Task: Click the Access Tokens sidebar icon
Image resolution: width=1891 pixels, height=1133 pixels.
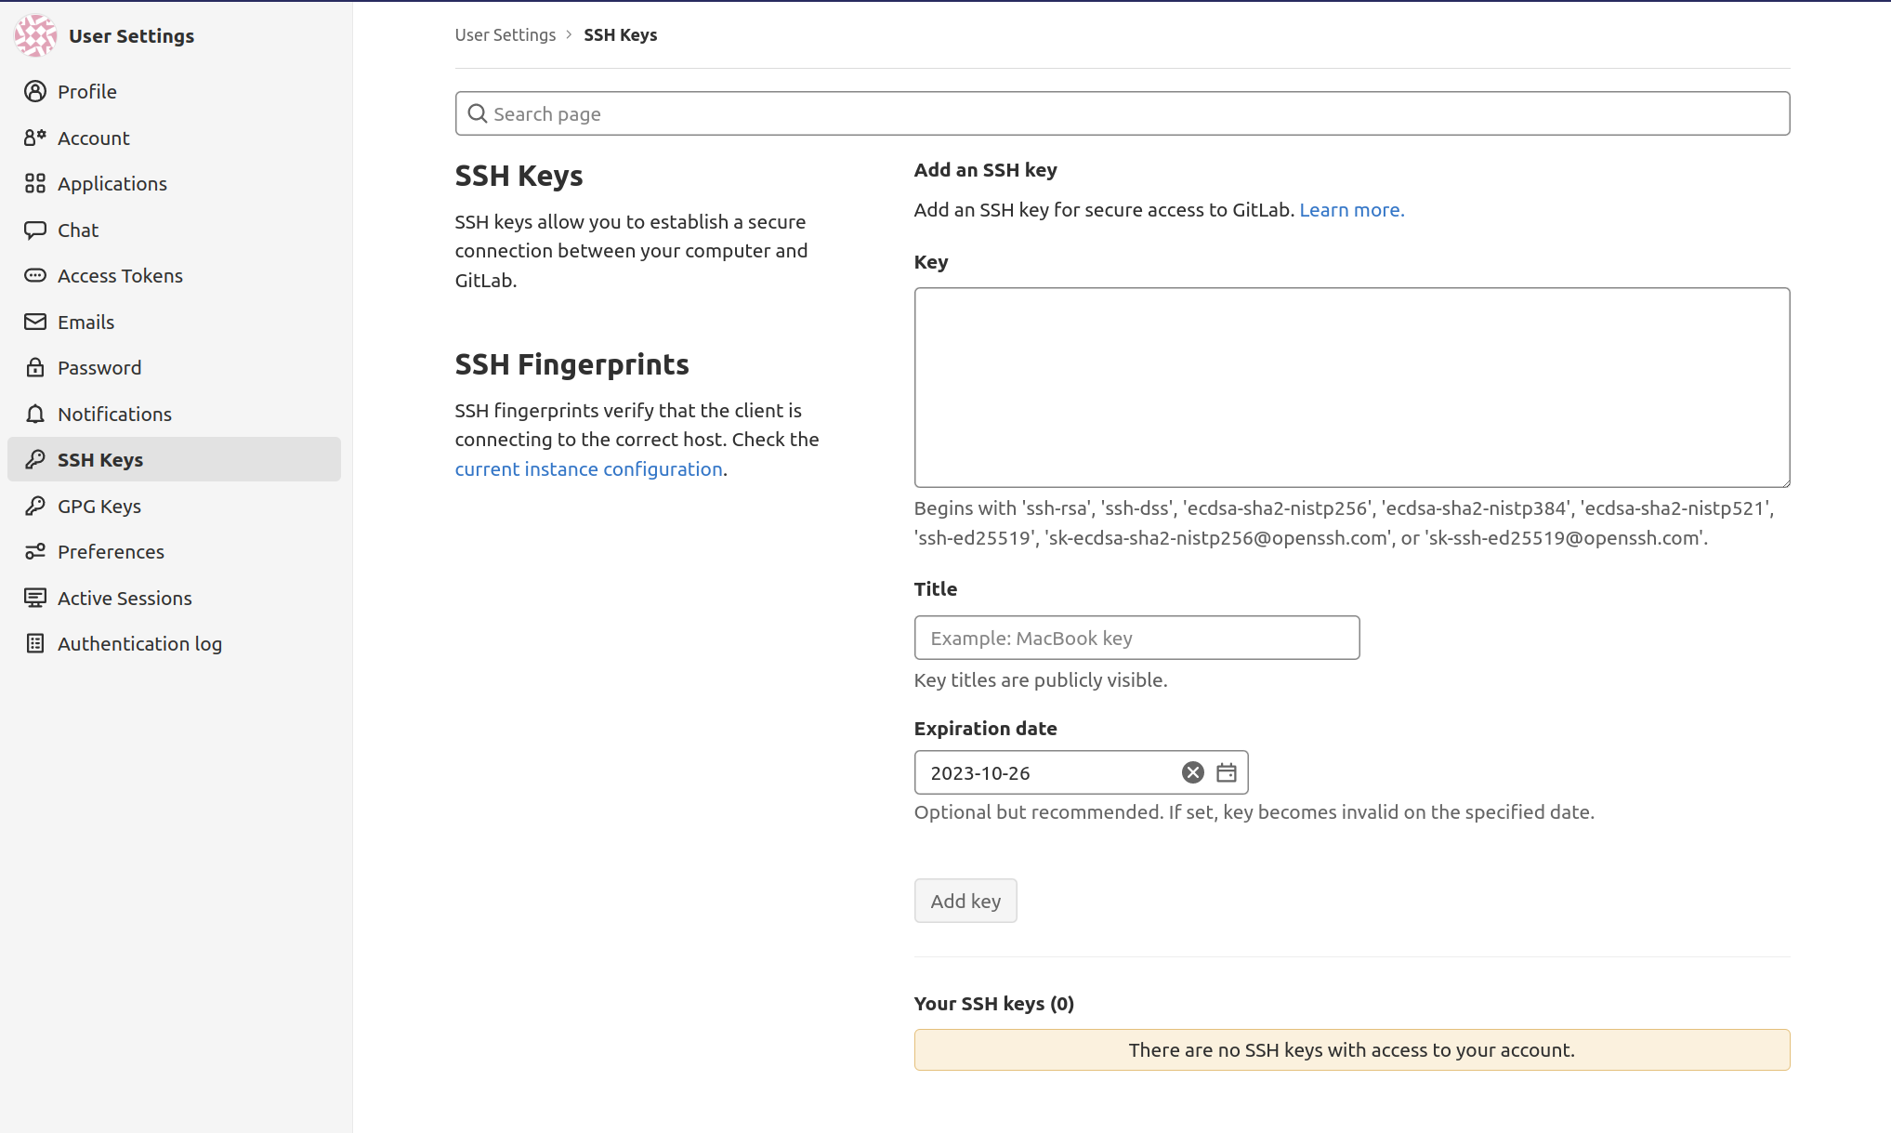Action: [x=35, y=275]
